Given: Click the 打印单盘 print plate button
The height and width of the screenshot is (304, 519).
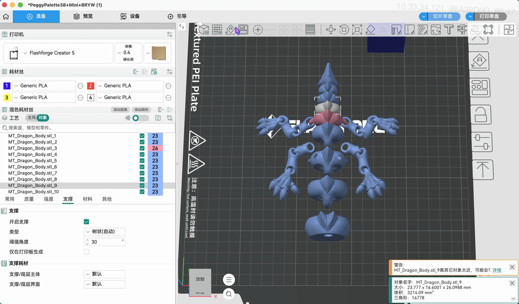Looking at the screenshot, I should point(491,17).
